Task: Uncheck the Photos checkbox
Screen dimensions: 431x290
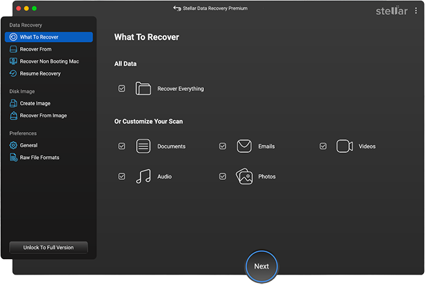Action: [223, 177]
